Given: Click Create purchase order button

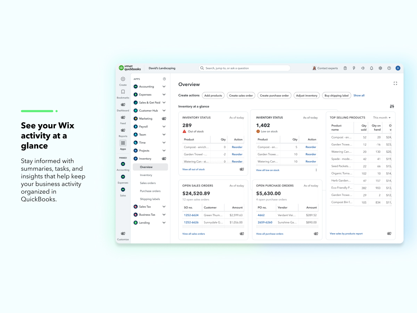Looking at the screenshot, I should tap(275, 95).
